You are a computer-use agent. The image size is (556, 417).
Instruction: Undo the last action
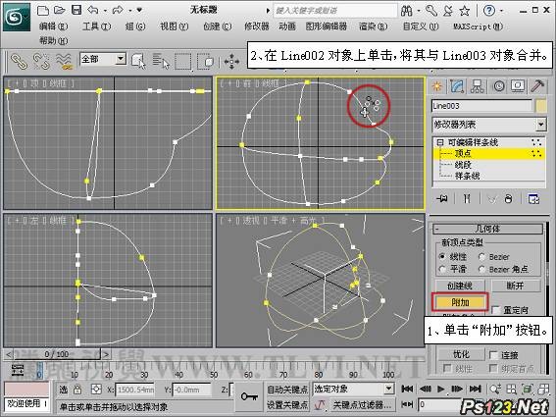93,10
